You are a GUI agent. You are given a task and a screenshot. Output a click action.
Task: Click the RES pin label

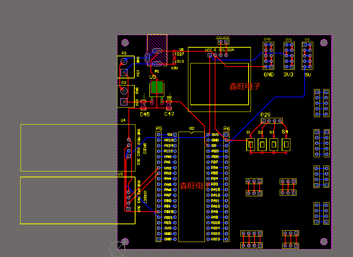click(168, 223)
